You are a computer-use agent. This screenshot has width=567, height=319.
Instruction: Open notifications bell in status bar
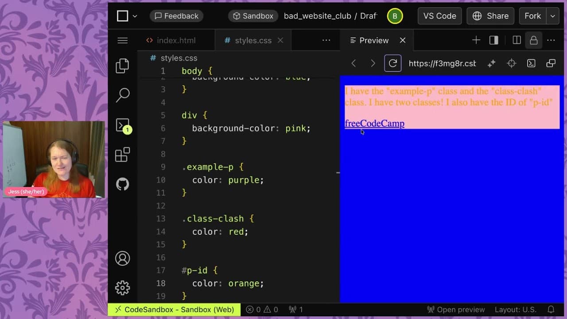point(551,310)
